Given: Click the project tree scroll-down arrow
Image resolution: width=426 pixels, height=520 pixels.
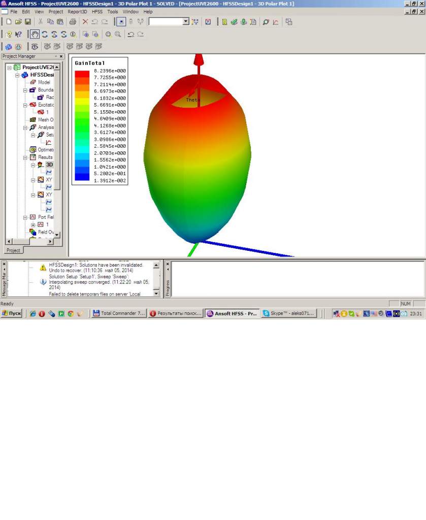Looking at the screenshot, I should [x=57, y=235].
